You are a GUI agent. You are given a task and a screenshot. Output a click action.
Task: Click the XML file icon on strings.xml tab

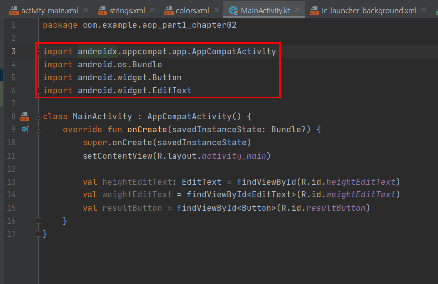102,11
